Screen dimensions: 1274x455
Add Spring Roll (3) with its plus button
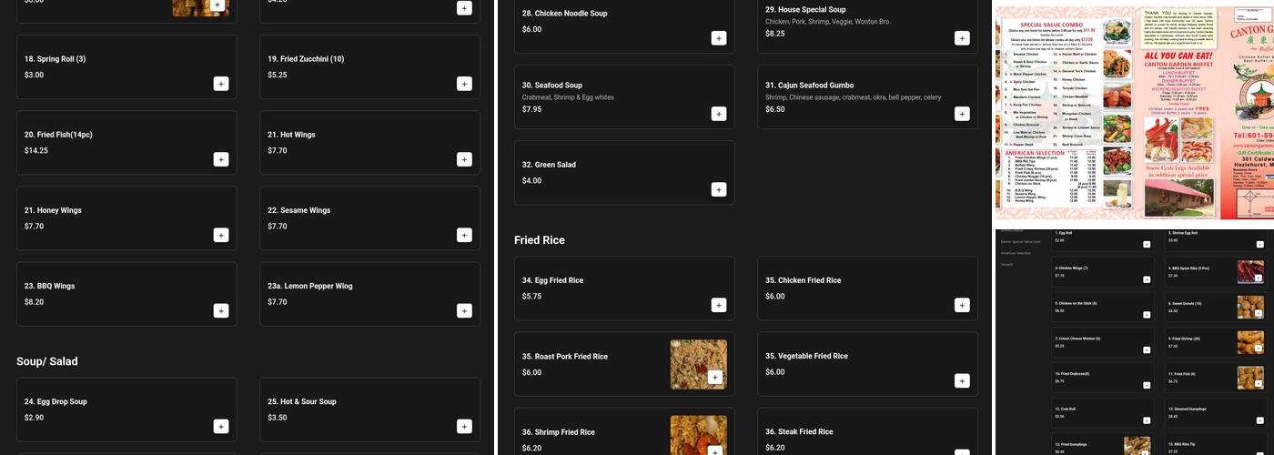pos(221,84)
